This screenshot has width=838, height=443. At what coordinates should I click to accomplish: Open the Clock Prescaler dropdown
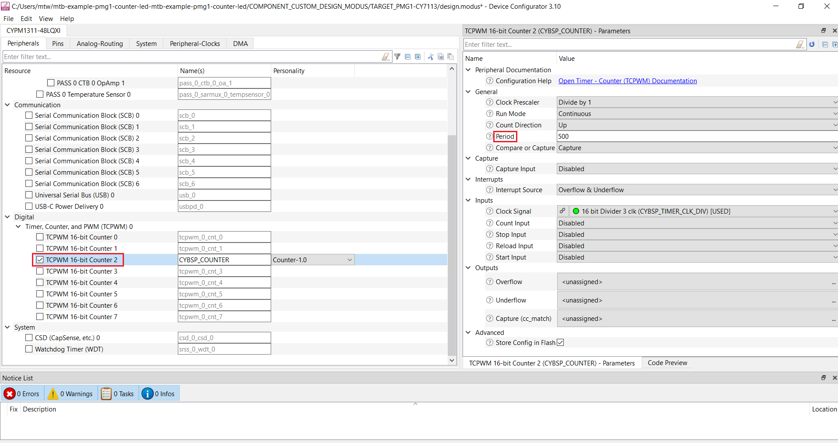[697, 102]
